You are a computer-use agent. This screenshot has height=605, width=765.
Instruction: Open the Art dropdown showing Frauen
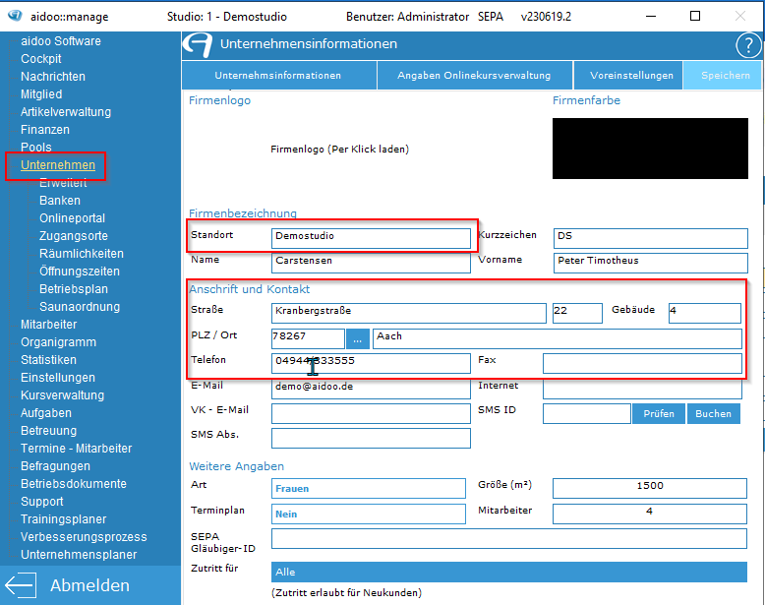368,488
